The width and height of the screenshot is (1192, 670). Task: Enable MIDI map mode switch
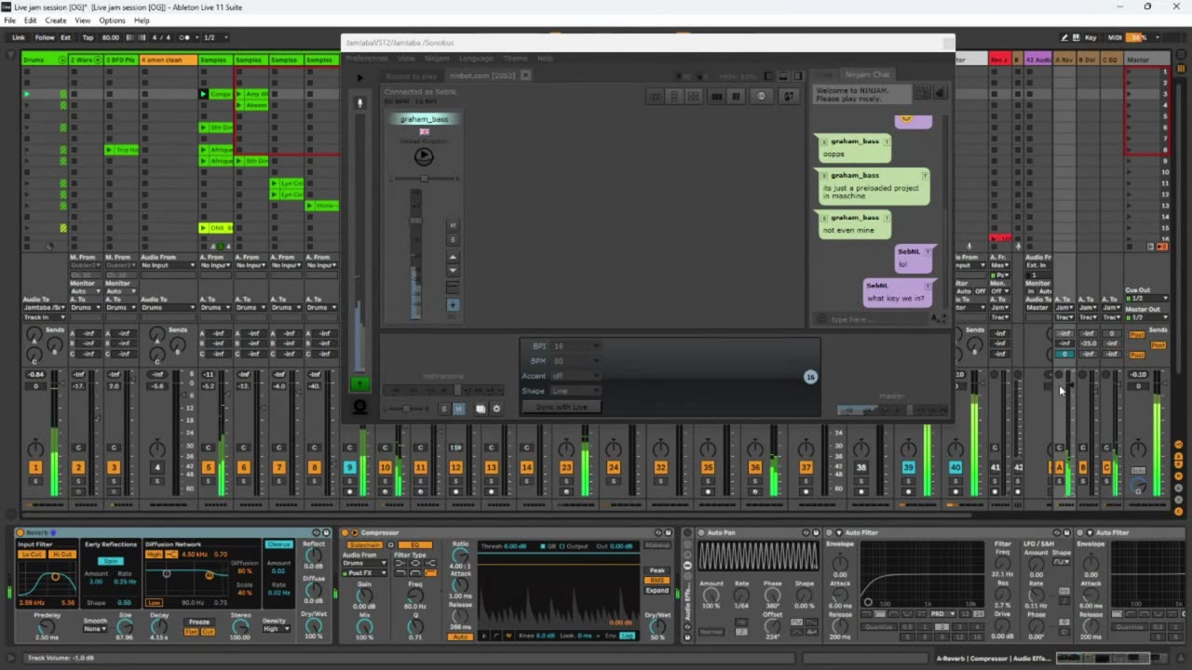pyautogui.click(x=1115, y=37)
